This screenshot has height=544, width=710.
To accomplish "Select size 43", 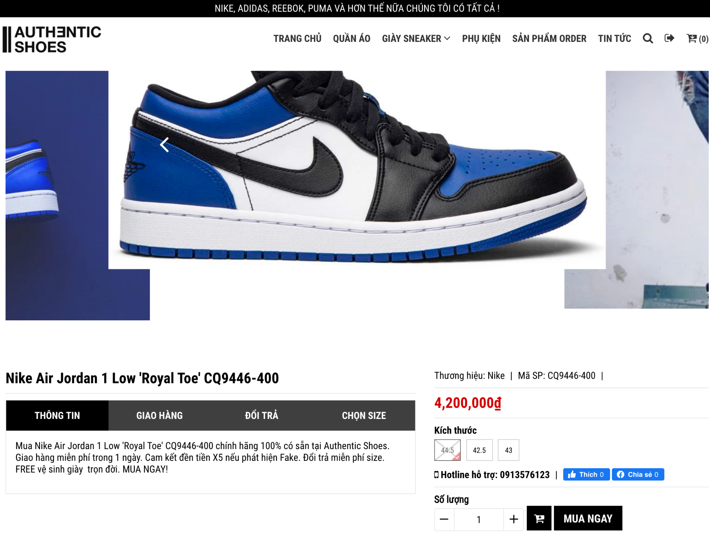I will coord(509,450).
